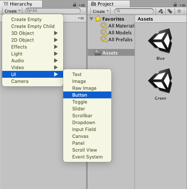
Task: Click the Save search star icon
Action: [179, 11]
